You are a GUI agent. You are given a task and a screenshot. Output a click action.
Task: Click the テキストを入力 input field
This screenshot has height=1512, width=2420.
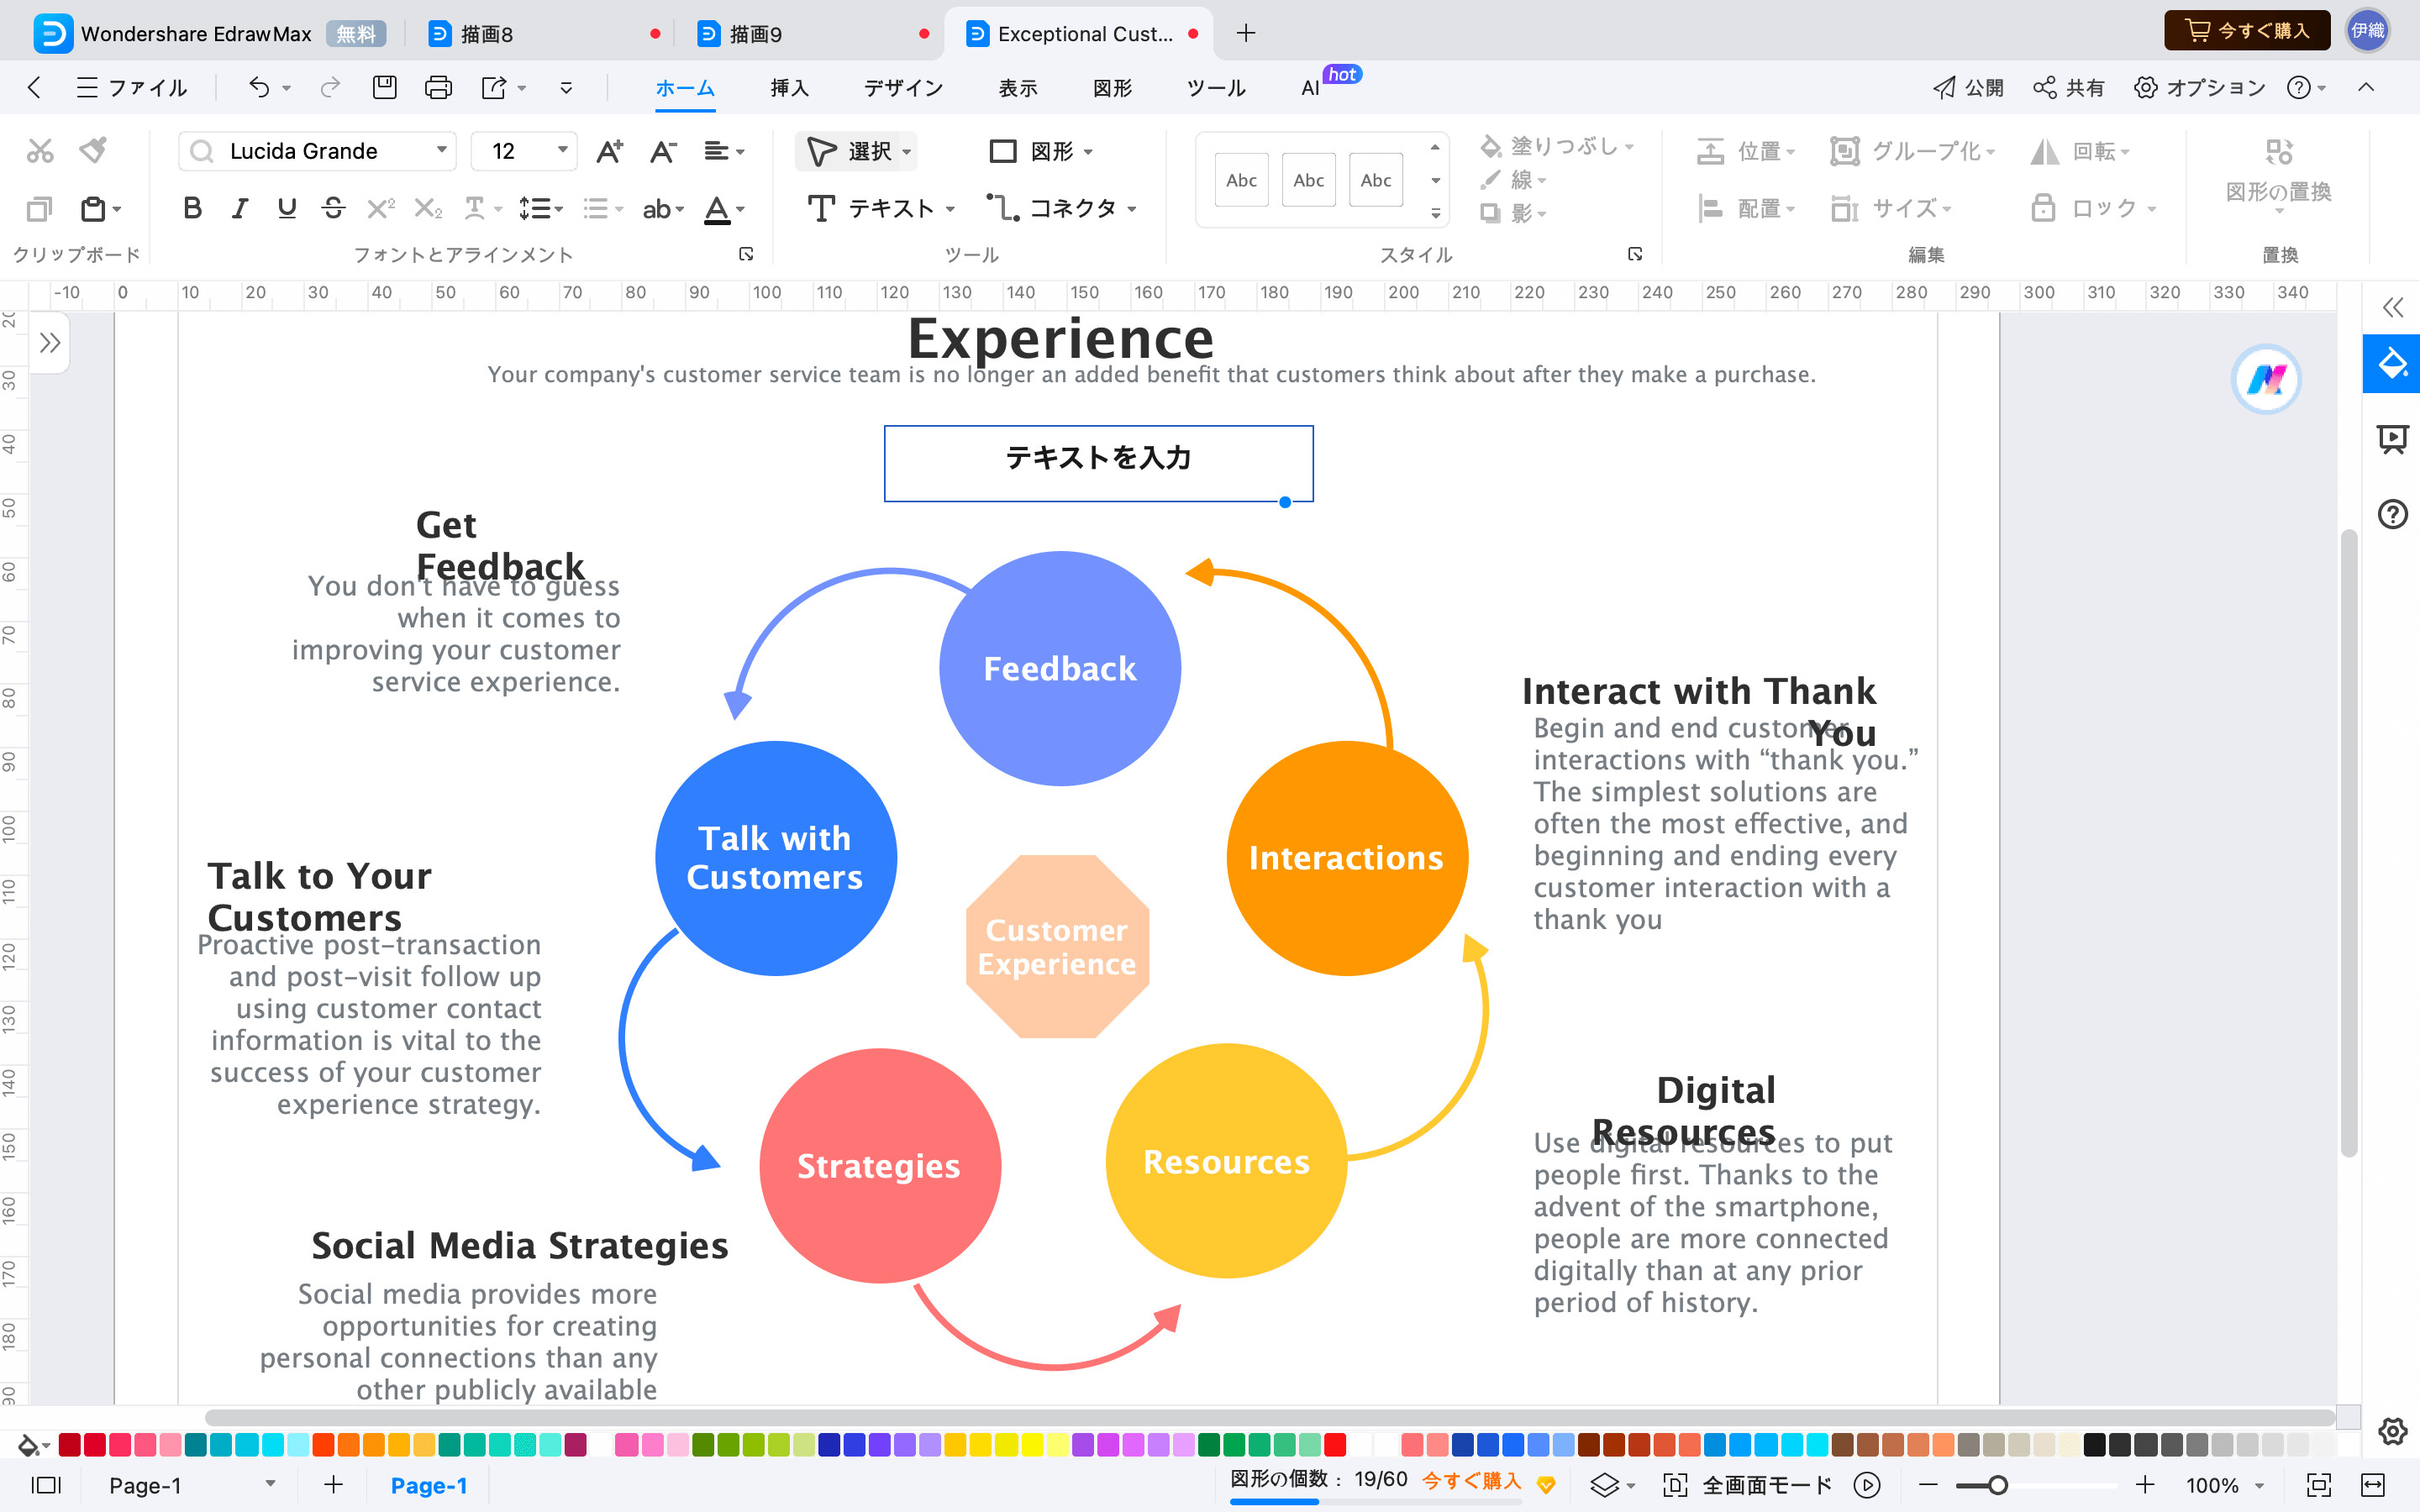pyautogui.click(x=1099, y=456)
